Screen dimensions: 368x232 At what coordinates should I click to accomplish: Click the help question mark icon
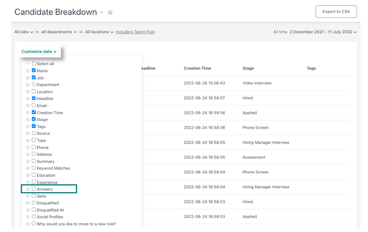(110, 12)
